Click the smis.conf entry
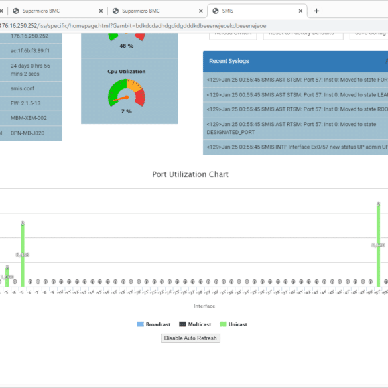Image resolution: width=388 pixels, height=388 pixels. tap(23, 89)
